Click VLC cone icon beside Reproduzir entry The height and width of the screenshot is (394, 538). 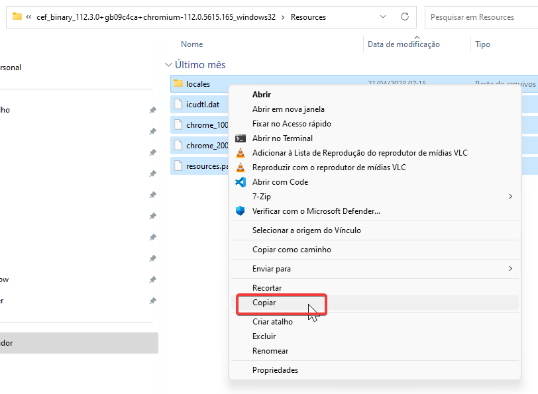tap(241, 168)
